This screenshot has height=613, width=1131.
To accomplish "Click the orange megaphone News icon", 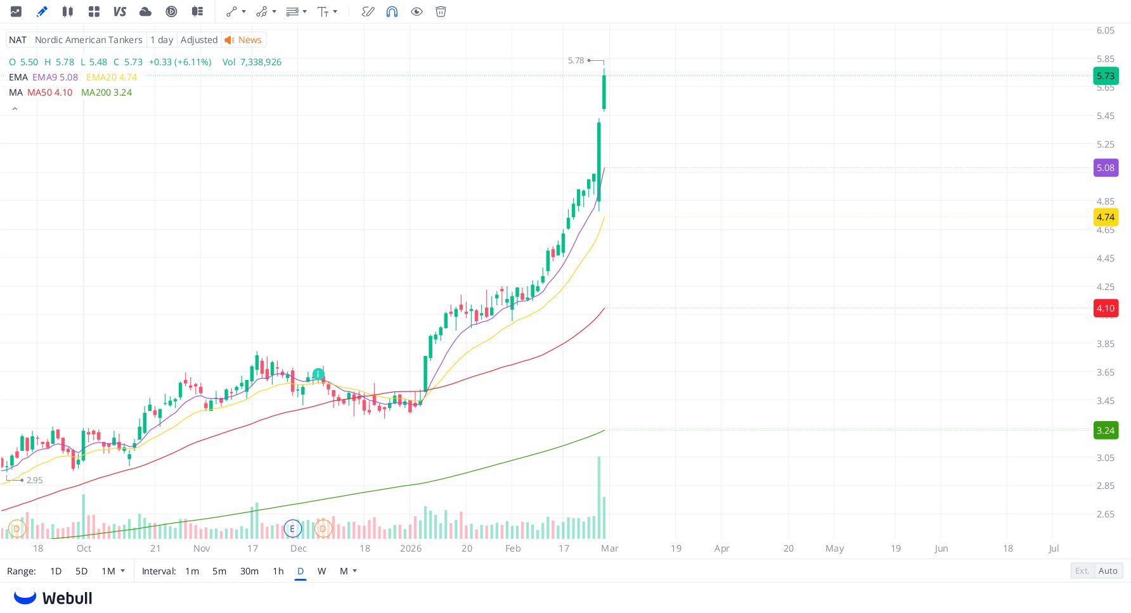I will click(229, 40).
